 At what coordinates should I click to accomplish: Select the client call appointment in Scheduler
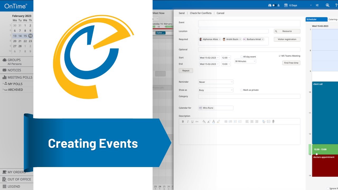pos(325,113)
